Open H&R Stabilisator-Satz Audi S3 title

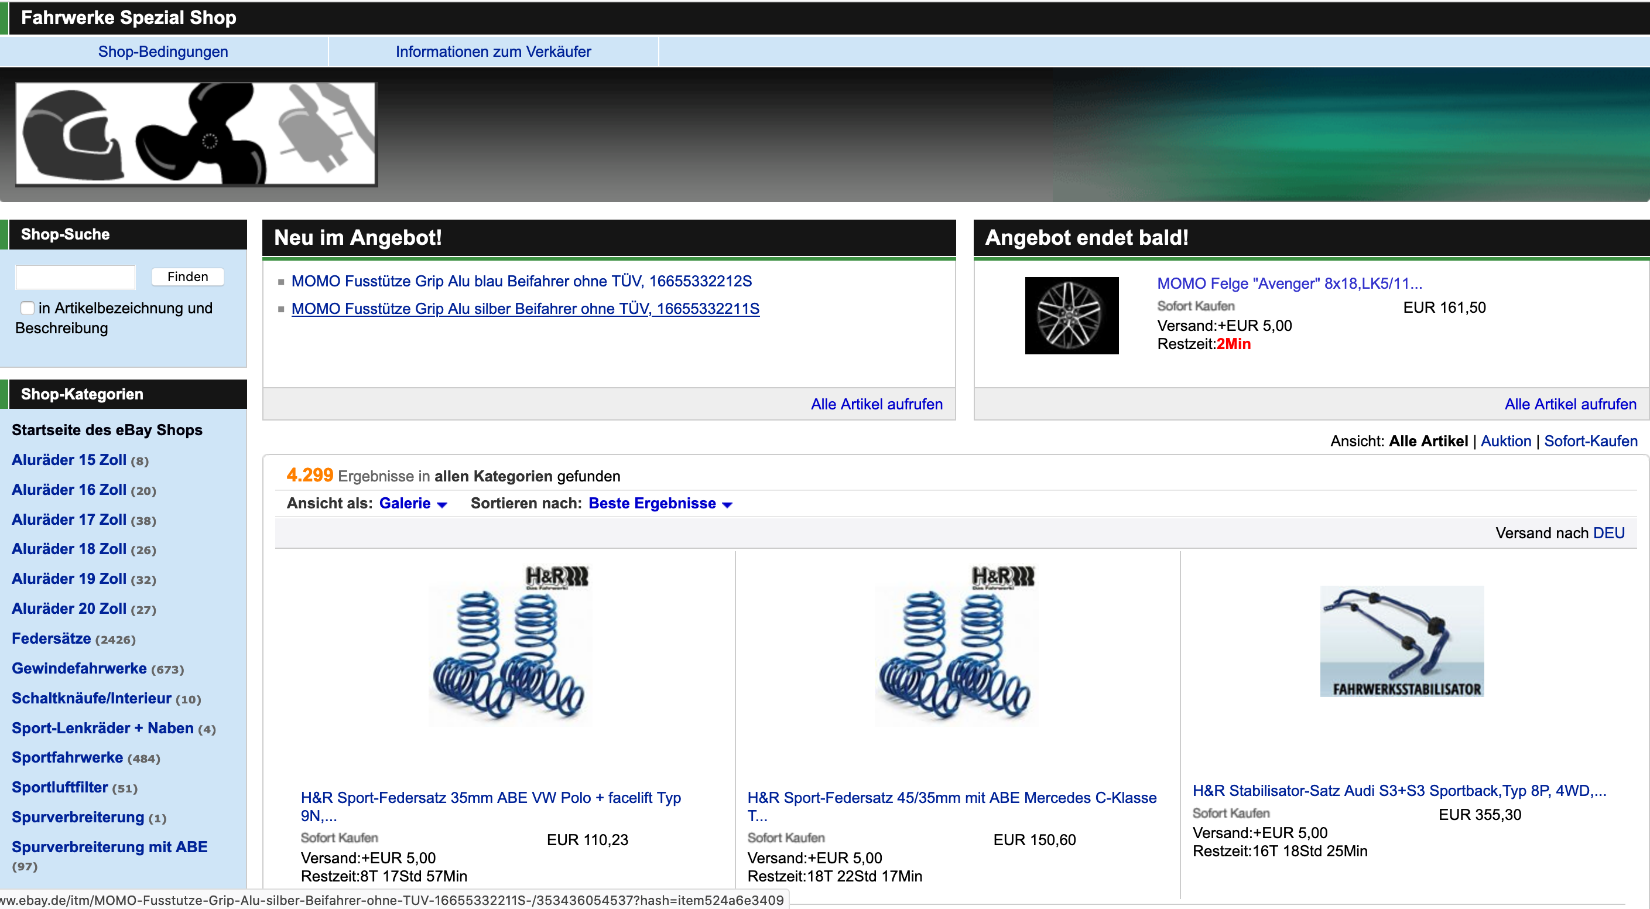1399,791
